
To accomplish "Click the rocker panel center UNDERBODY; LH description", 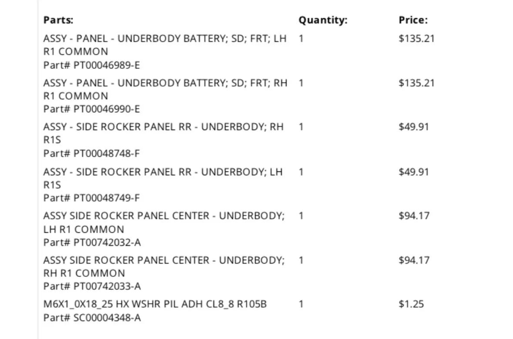I will [x=164, y=222].
